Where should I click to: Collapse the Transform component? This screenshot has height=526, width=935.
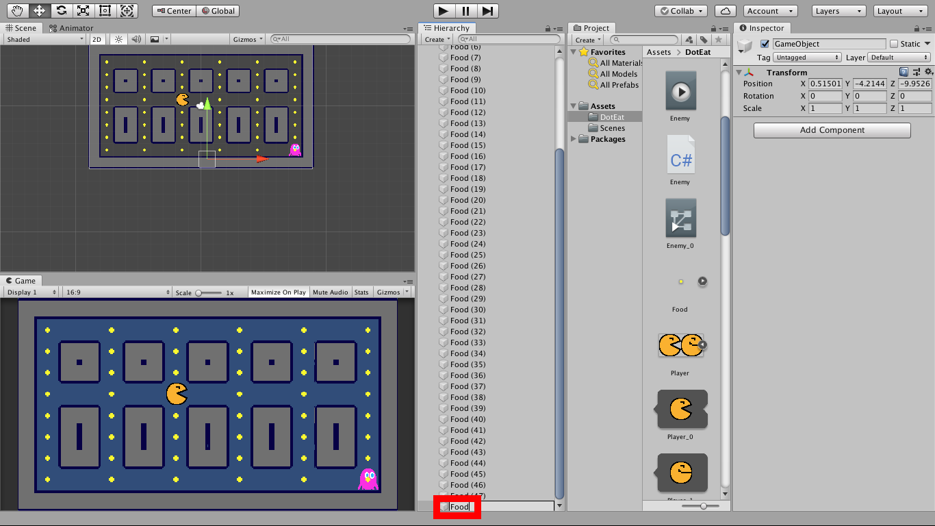(x=739, y=72)
